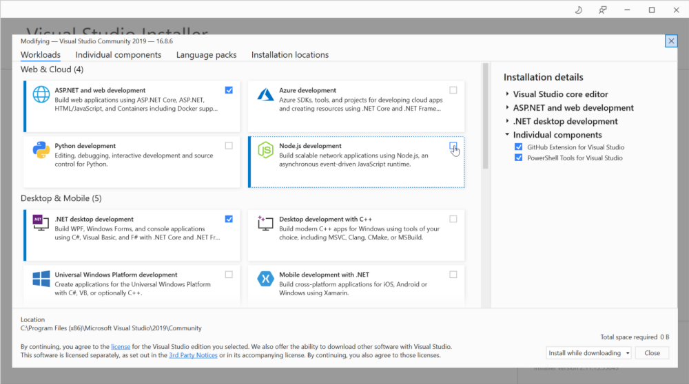The image size is (689, 384).
Task: Click the Azure development logo icon
Action: click(265, 94)
